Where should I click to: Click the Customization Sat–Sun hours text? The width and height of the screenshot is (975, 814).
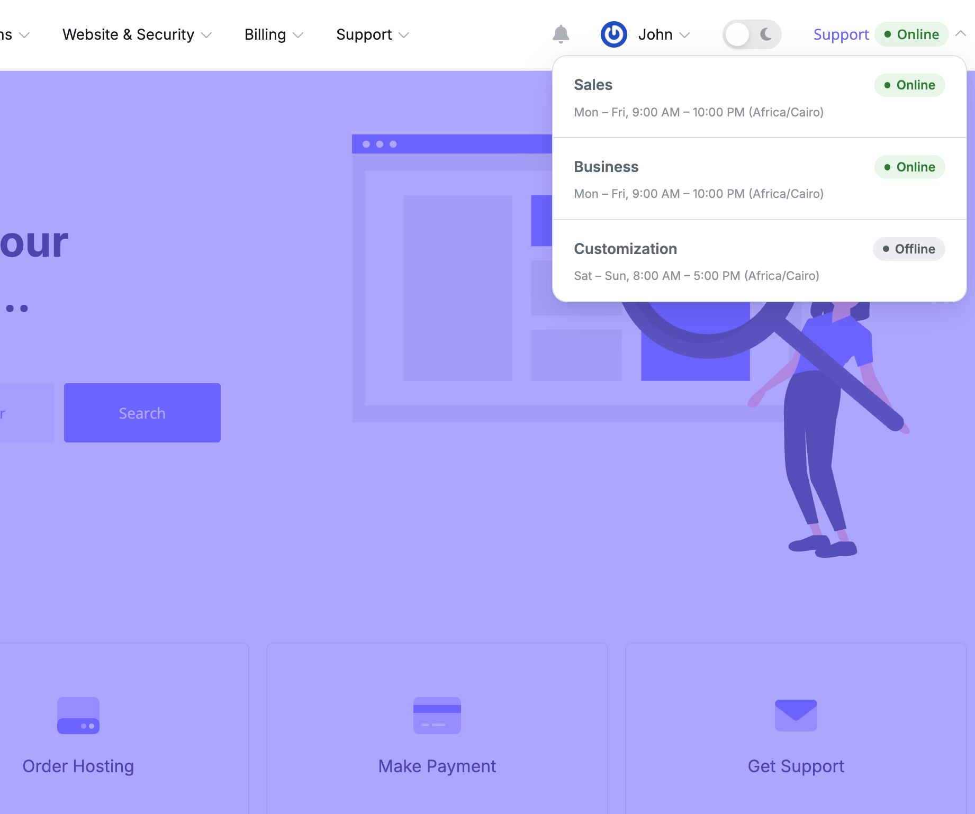697,276
